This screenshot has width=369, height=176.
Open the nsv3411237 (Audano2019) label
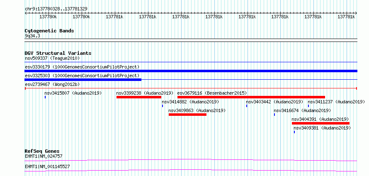(x=336, y=102)
